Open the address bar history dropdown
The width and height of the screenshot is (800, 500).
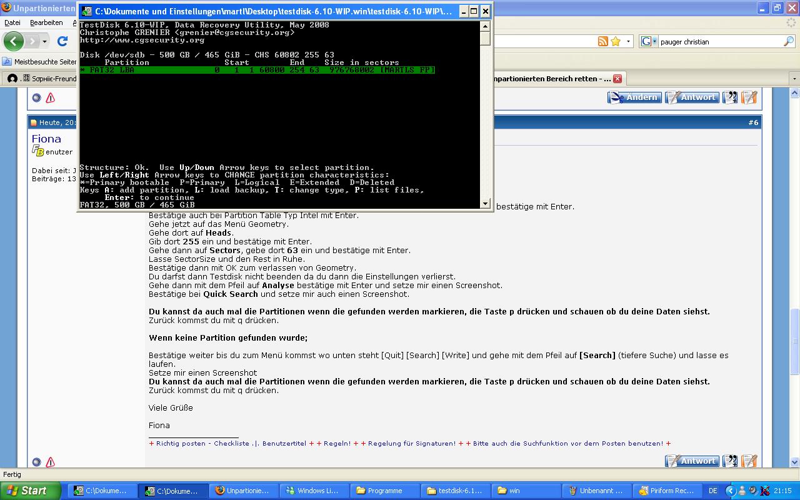tap(628, 41)
